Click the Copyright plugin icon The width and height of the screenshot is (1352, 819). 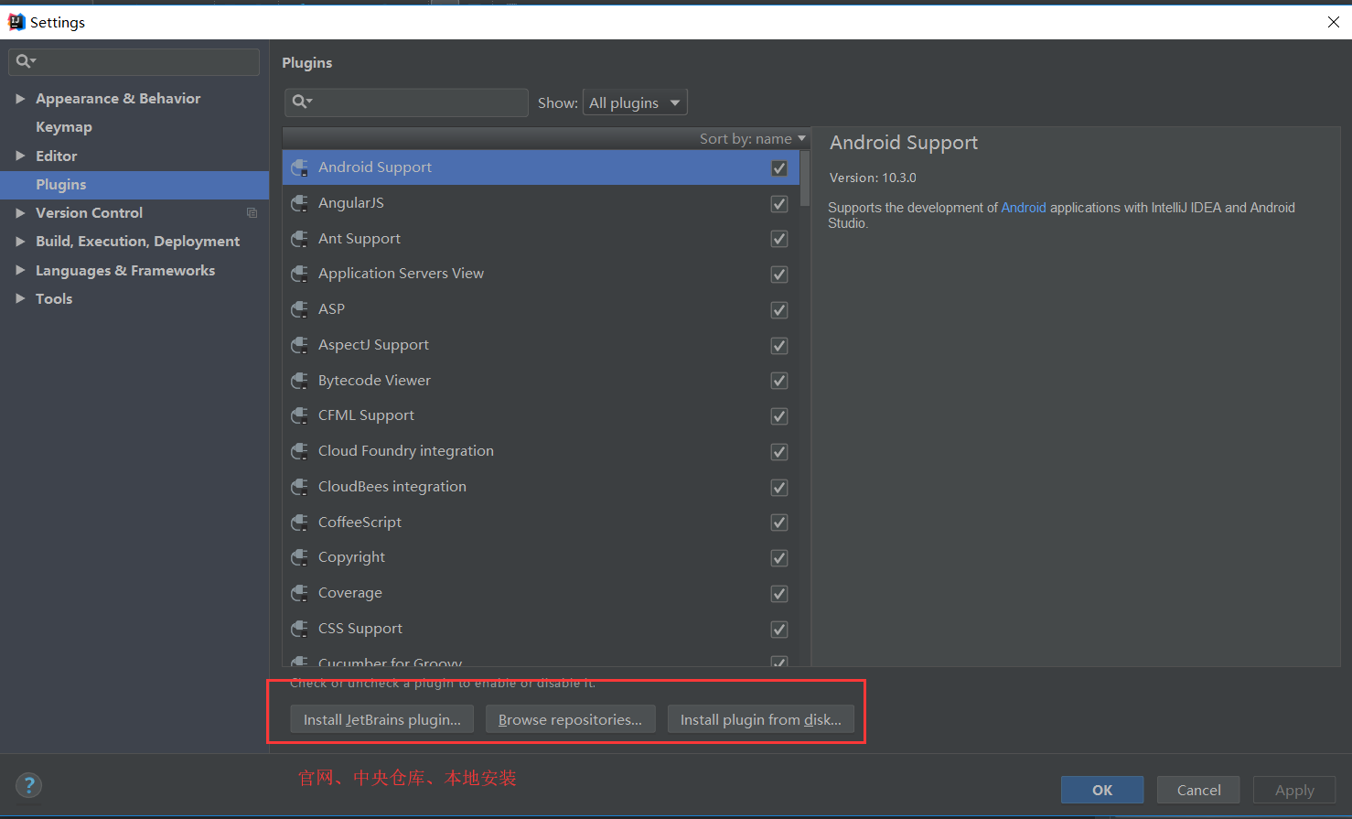tap(299, 557)
